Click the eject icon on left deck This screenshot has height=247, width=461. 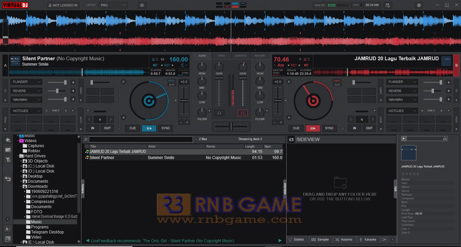[124, 82]
